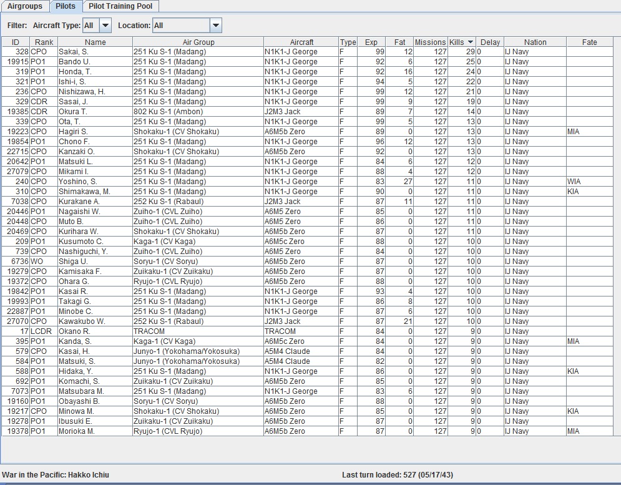Viewport: 621px width, 485px height.
Task: Click MIA fate in Hagiri S. row
Action: click(573, 132)
